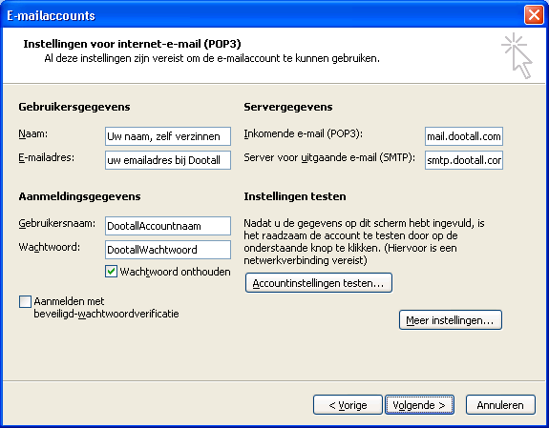Screen dimensions: 549x428
Task: Click the Naam label
Action: 32,133
